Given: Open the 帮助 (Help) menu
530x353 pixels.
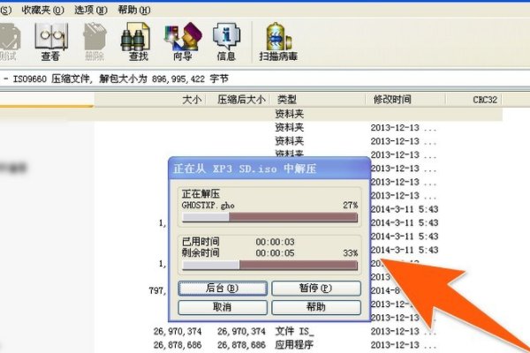Looking at the screenshot, I should point(134,10).
